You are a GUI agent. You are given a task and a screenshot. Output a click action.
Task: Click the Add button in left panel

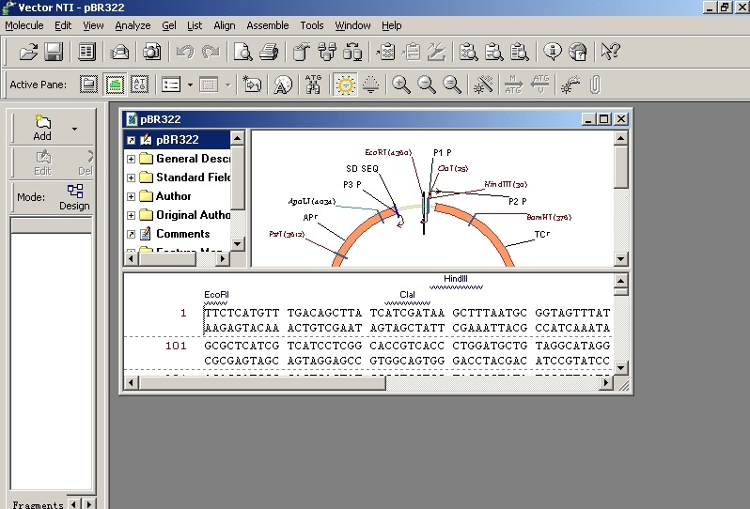tap(42, 128)
